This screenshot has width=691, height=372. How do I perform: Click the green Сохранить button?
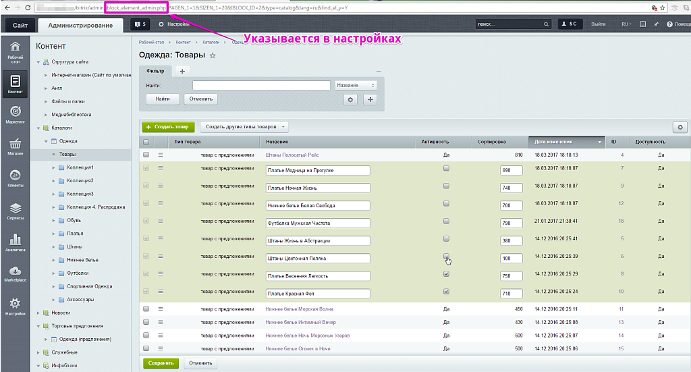pyautogui.click(x=161, y=363)
